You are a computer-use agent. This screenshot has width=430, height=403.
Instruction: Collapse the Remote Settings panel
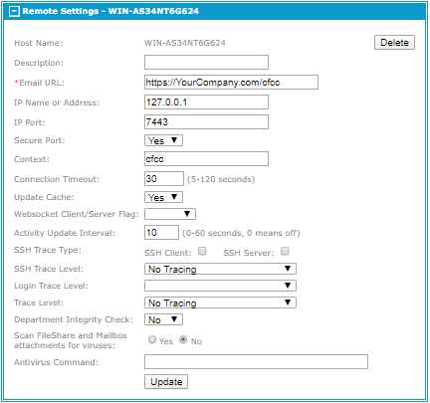click(14, 11)
